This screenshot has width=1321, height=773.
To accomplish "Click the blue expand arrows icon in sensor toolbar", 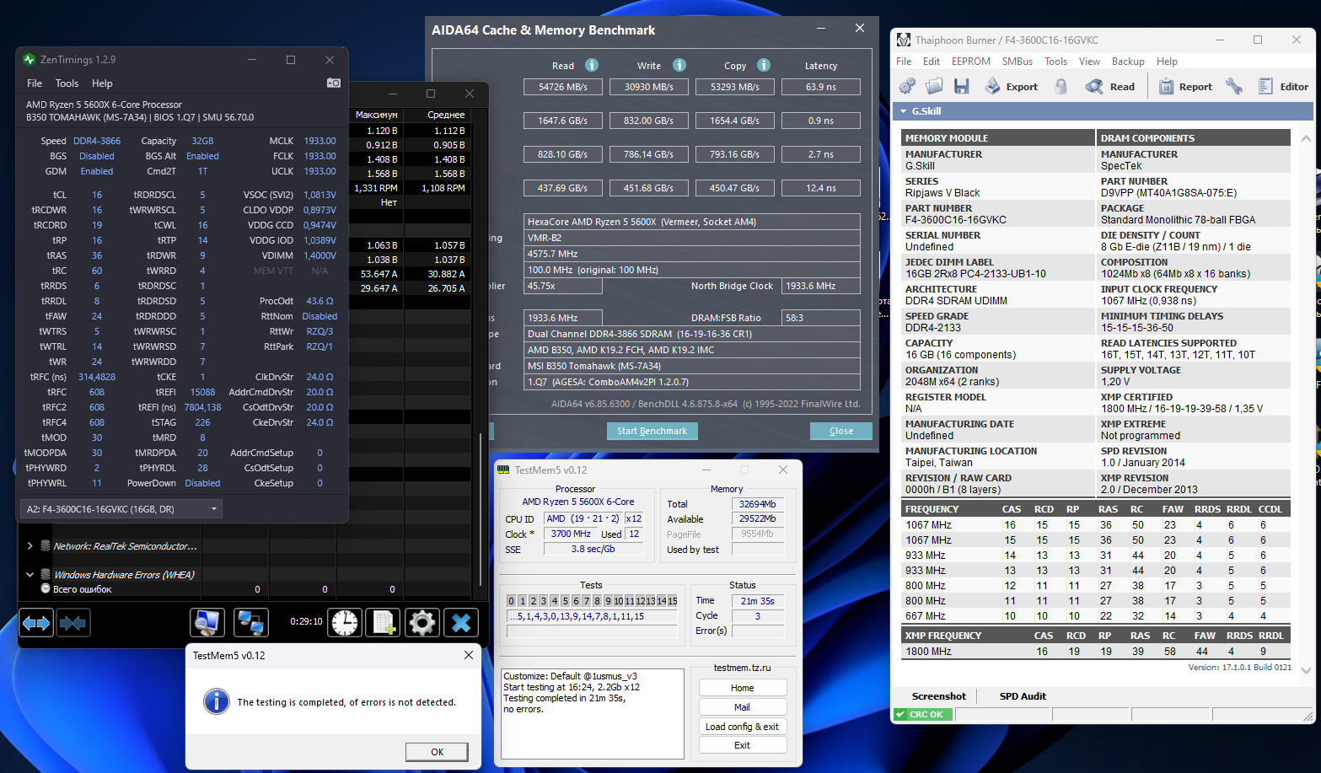I will pyautogui.click(x=36, y=623).
